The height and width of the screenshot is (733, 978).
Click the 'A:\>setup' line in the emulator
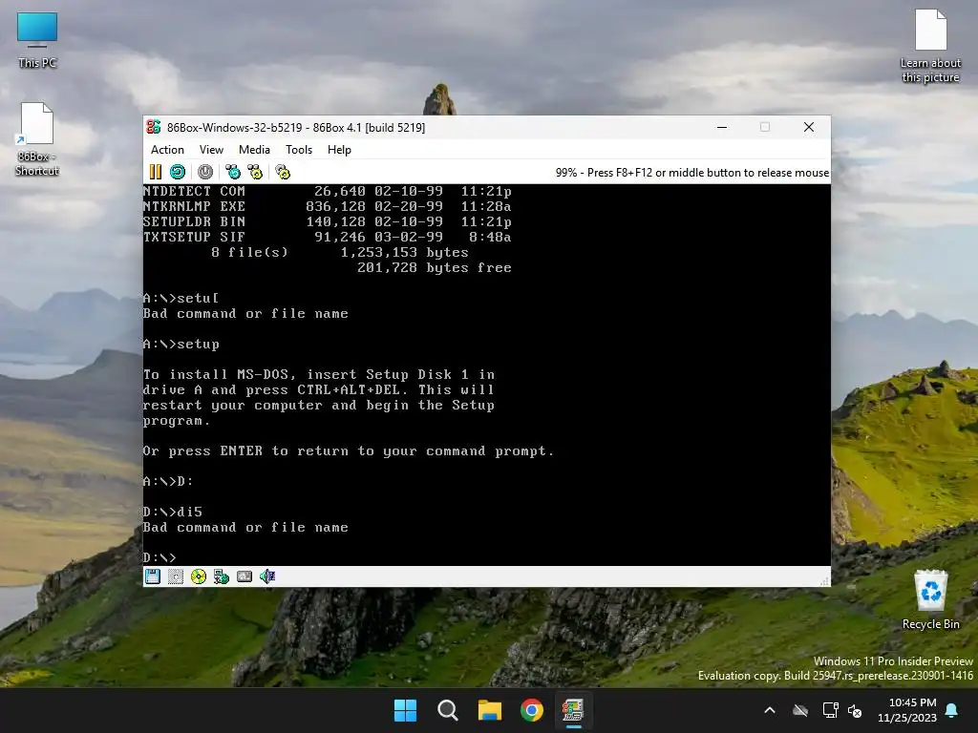[x=181, y=344]
